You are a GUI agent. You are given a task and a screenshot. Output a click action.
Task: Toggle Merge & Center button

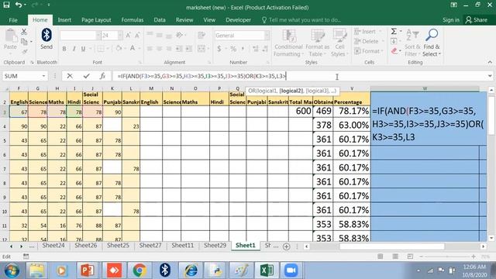[x=201, y=49]
